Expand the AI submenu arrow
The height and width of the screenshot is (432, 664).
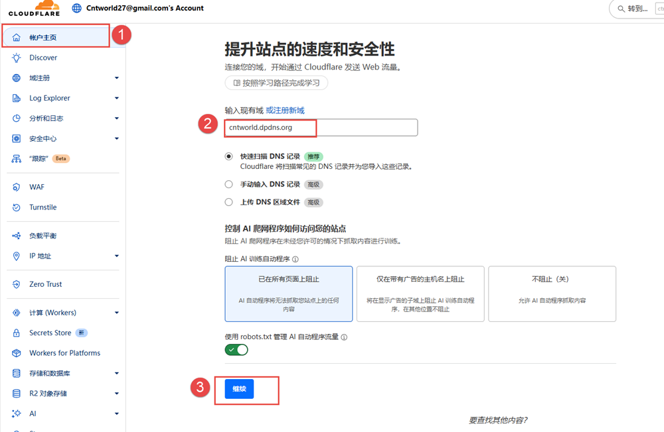pyautogui.click(x=116, y=413)
